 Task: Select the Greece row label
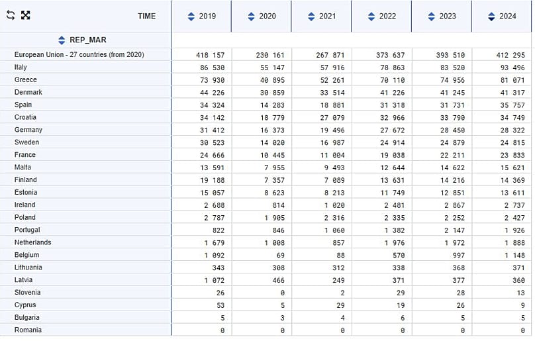pos(25,79)
